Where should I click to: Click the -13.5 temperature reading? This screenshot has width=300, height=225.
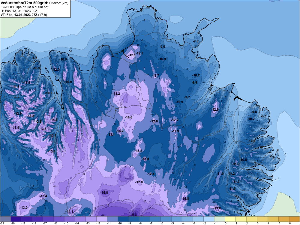31,116
